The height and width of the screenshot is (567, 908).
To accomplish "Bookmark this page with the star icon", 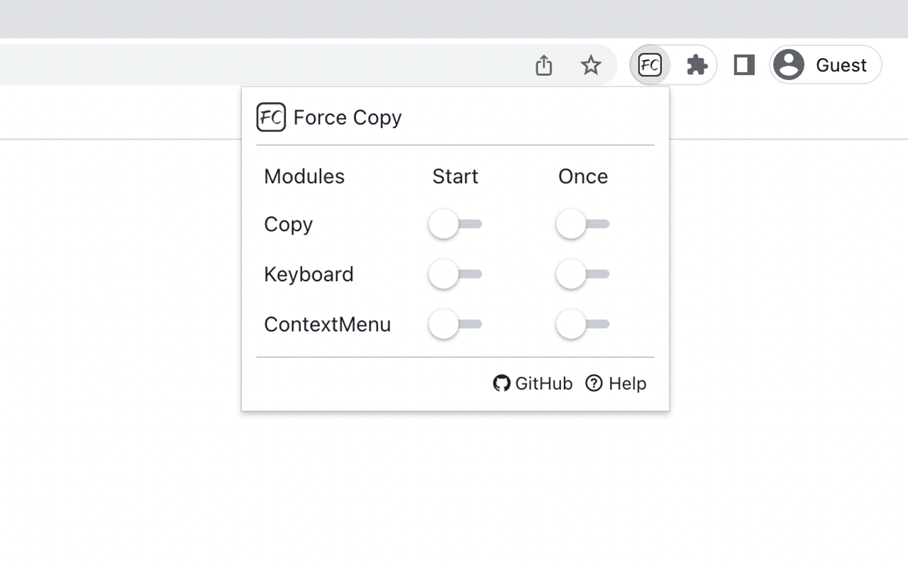I will pos(591,65).
